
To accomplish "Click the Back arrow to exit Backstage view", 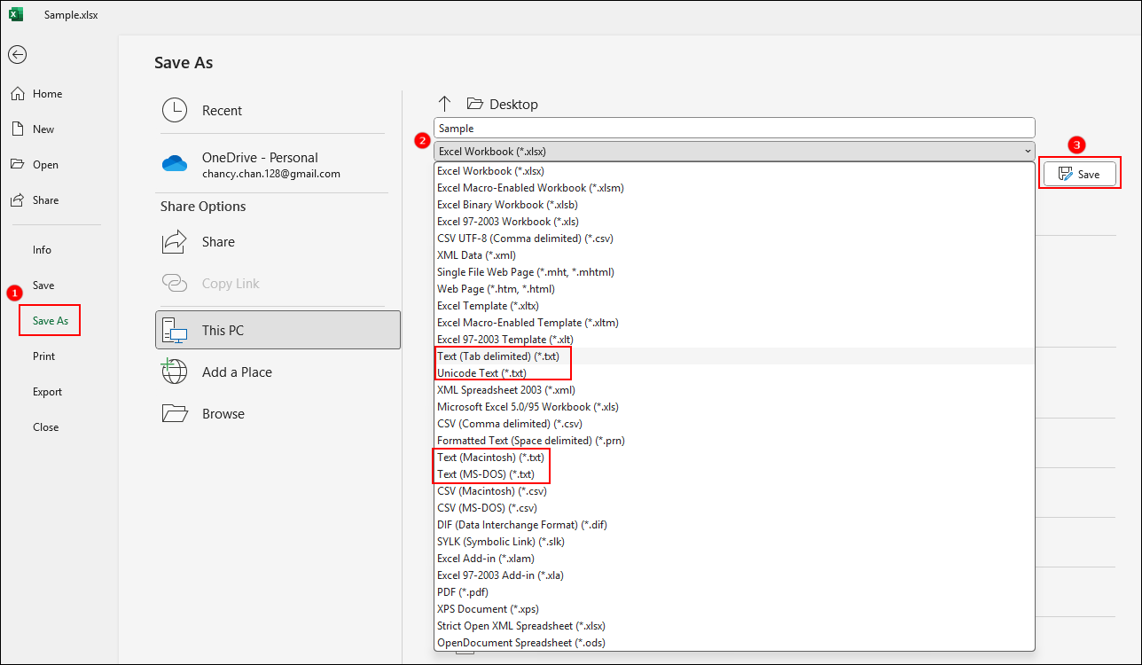I will 17,54.
